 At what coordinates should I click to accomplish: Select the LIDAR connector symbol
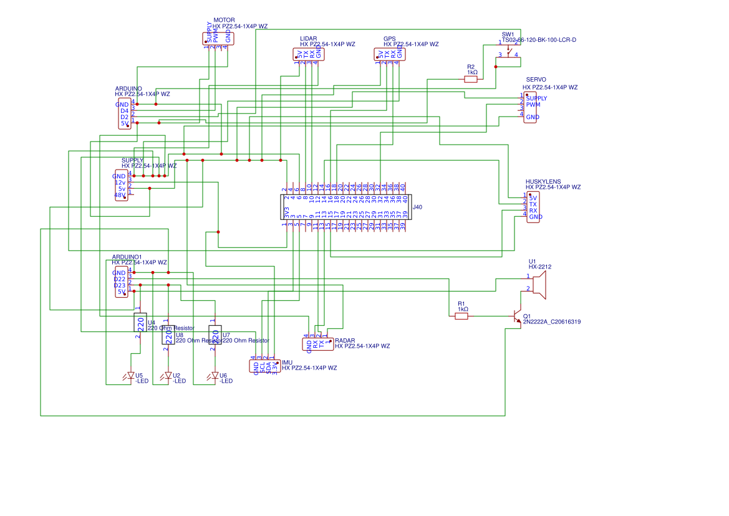308,54
